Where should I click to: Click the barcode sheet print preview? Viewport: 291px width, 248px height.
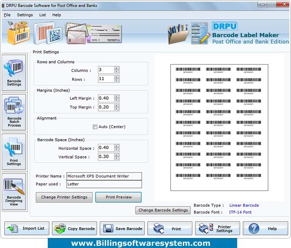(x=219, y=127)
